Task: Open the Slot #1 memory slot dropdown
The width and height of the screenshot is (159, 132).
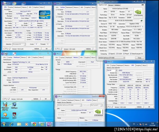Action: (112, 70)
